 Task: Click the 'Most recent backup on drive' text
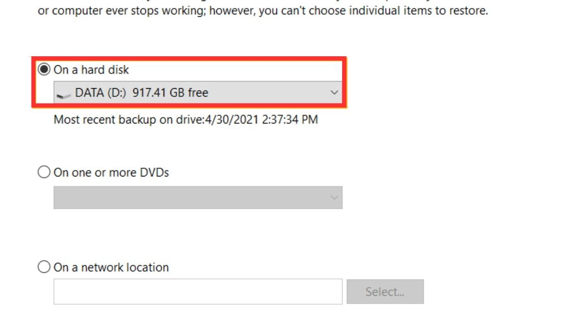[x=129, y=119]
